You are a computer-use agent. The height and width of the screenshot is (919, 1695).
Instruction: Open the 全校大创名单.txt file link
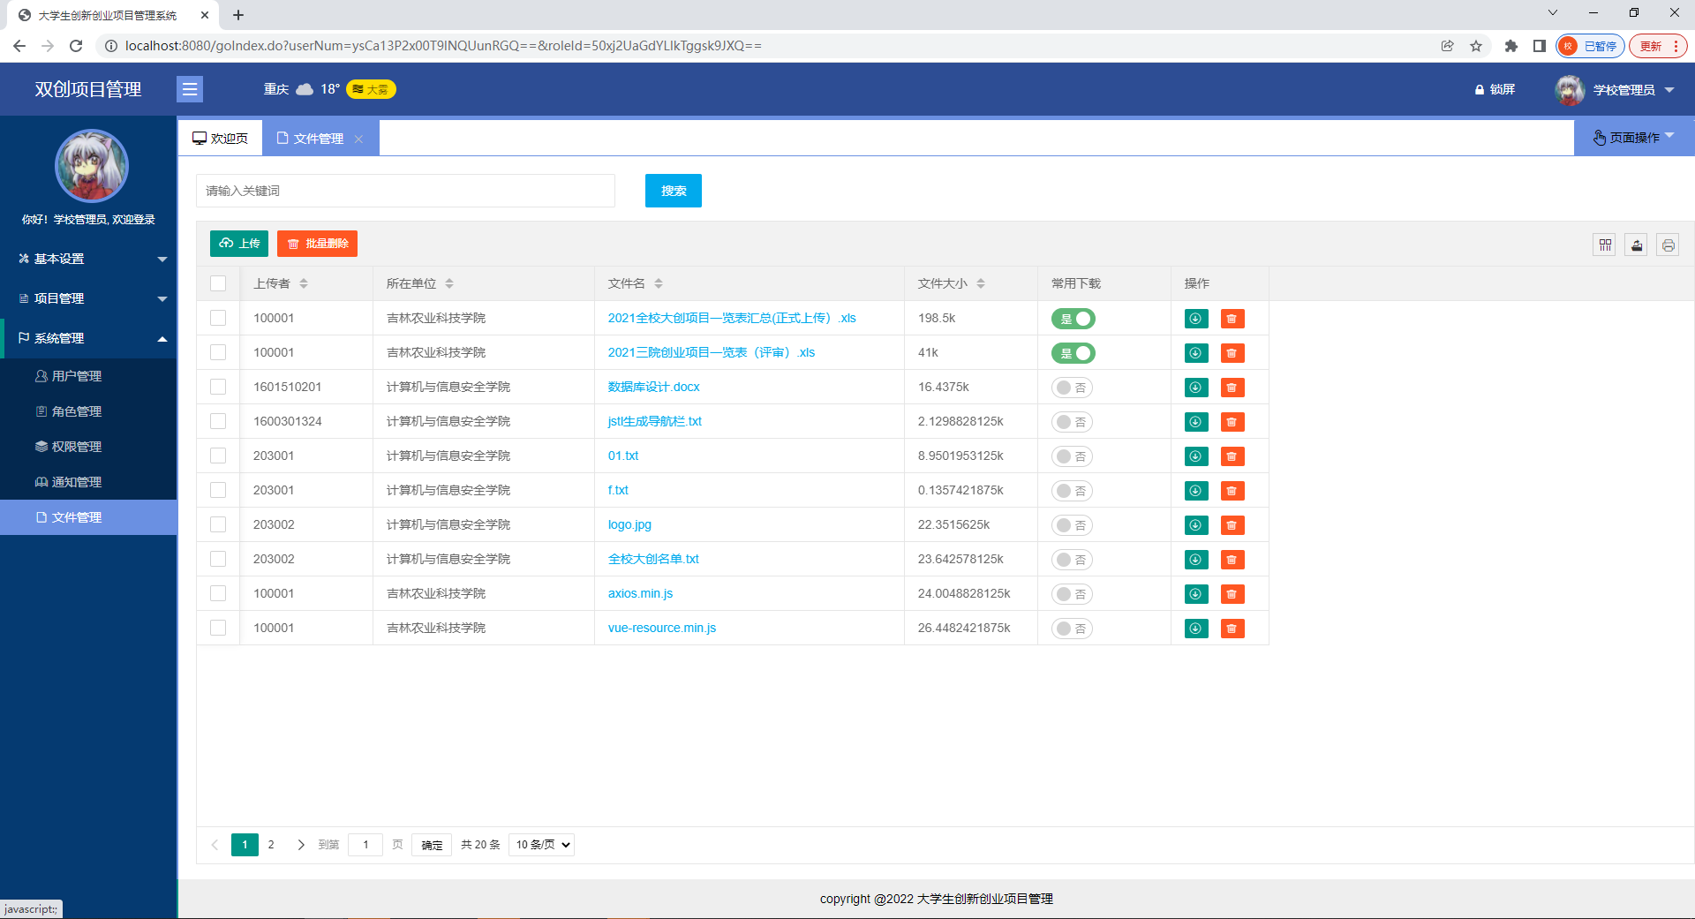click(x=653, y=559)
